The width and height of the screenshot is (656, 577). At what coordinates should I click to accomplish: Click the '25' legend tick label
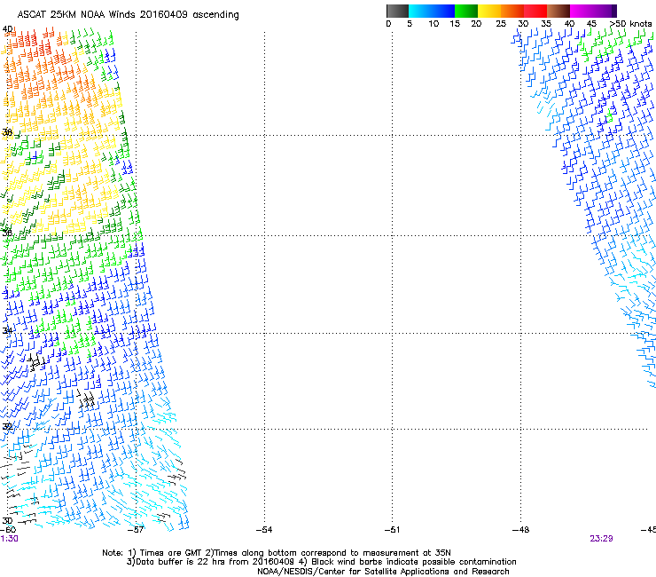501,24
